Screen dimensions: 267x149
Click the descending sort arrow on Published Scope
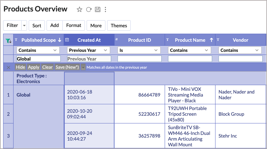(x=60, y=40)
